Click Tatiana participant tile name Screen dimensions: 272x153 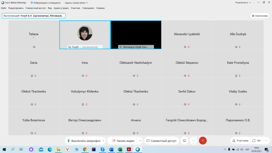pos(34,34)
